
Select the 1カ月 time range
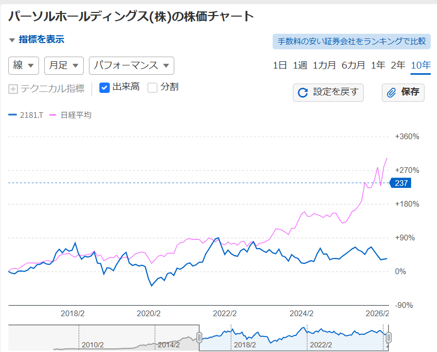click(x=325, y=65)
